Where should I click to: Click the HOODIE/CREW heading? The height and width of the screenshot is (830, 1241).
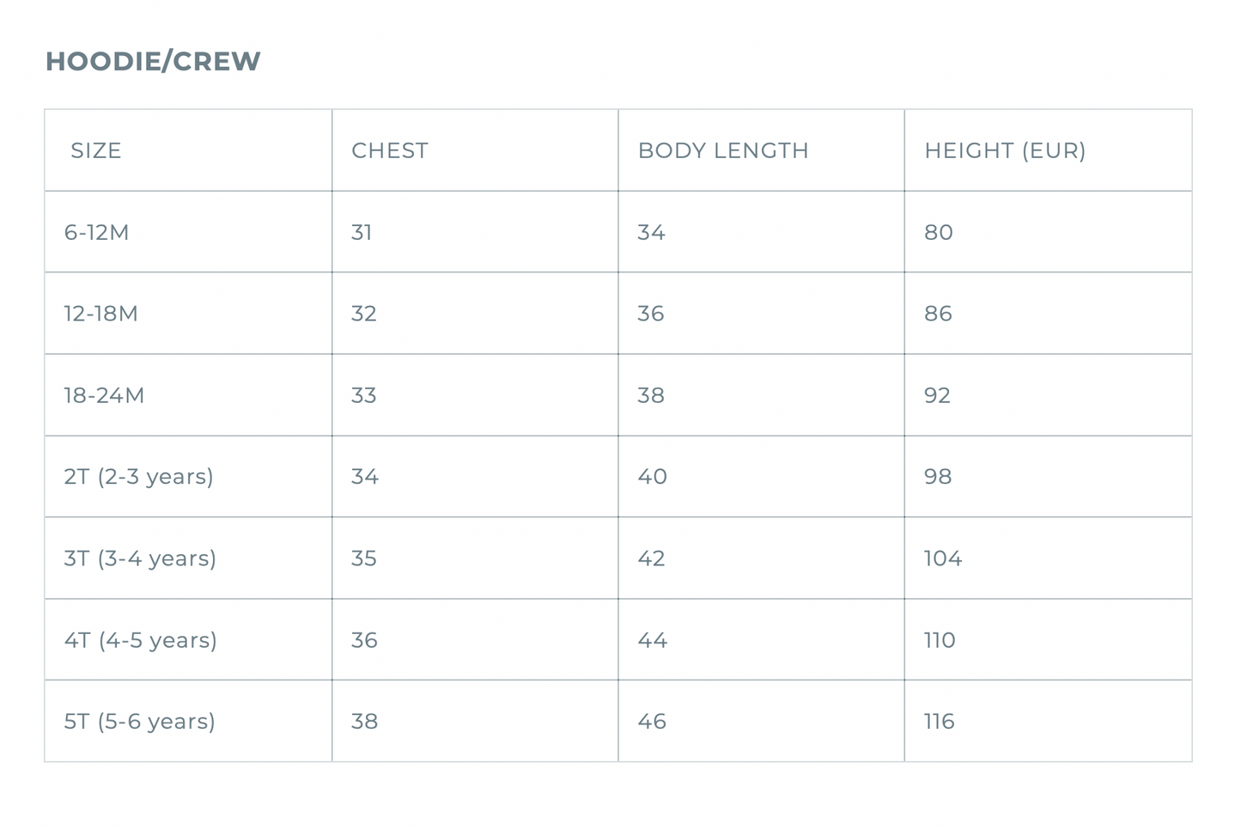(x=153, y=62)
